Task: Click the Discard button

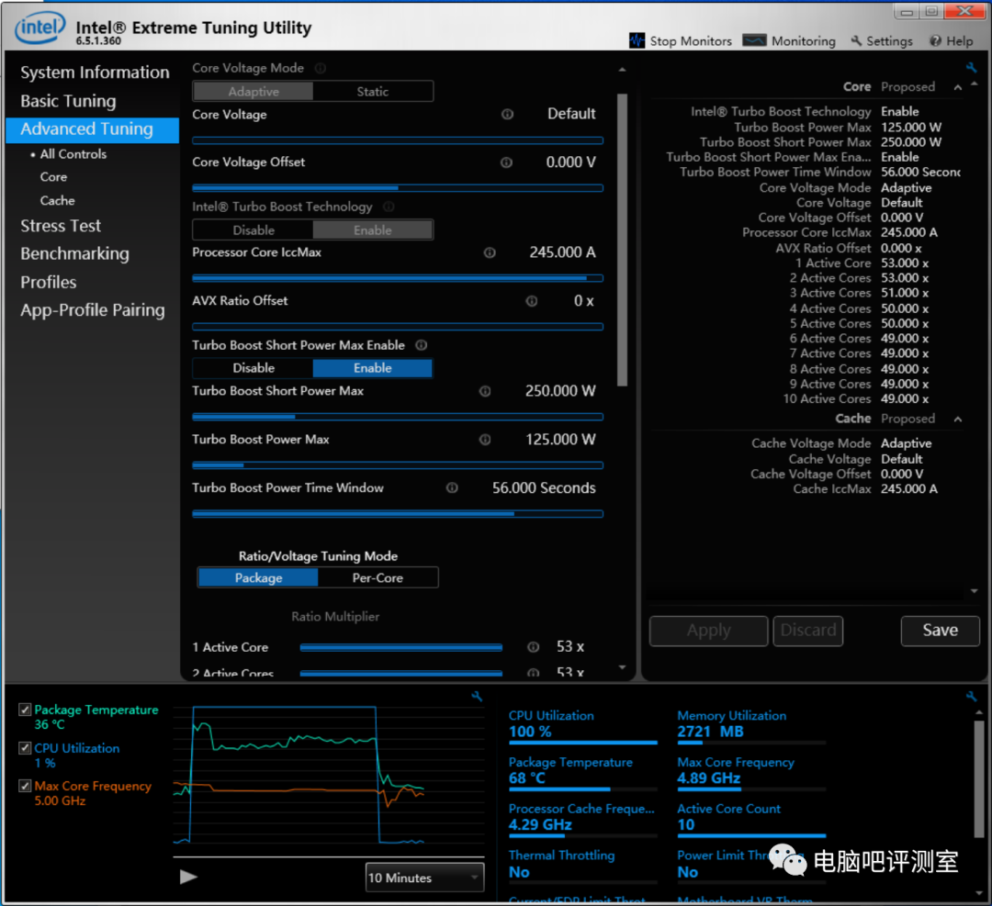Action: 808,631
